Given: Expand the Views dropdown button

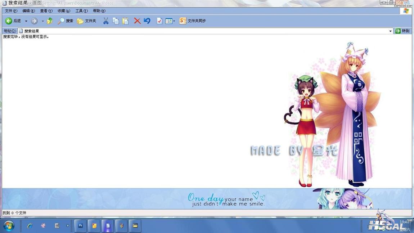Looking at the screenshot, I should (x=170, y=21).
